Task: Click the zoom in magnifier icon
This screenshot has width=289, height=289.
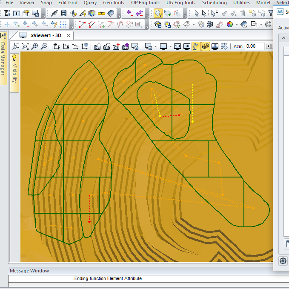Action: point(34,46)
